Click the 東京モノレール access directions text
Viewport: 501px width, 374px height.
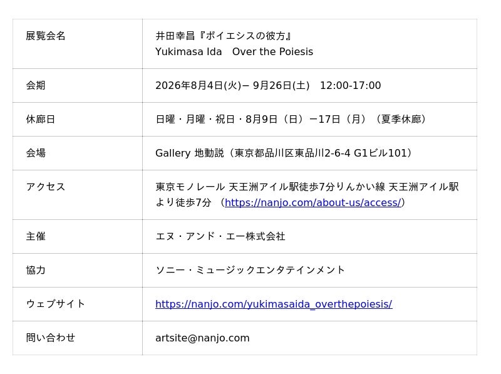307,195
